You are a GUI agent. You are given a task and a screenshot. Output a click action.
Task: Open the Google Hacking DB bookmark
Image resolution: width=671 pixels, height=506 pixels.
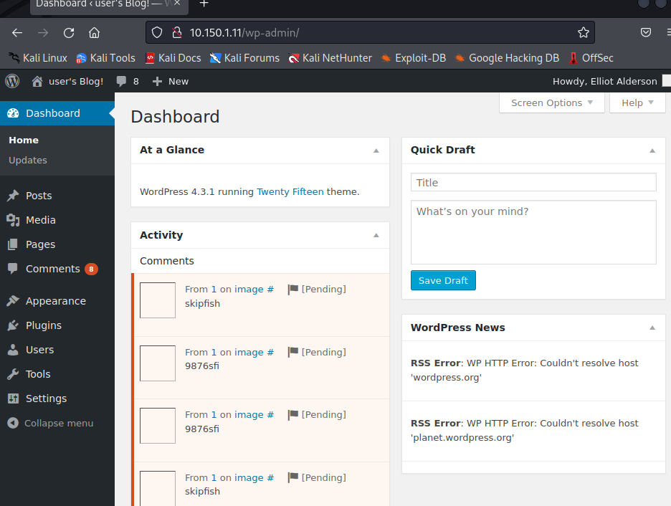tap(507, 58)
